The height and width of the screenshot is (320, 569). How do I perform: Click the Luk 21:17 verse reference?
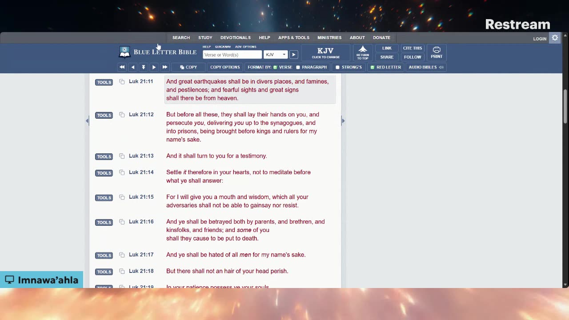click(x=141, y=255)
